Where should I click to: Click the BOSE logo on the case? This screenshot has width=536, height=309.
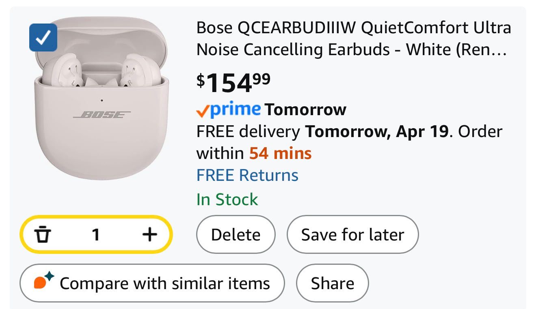tap(102, 115)
